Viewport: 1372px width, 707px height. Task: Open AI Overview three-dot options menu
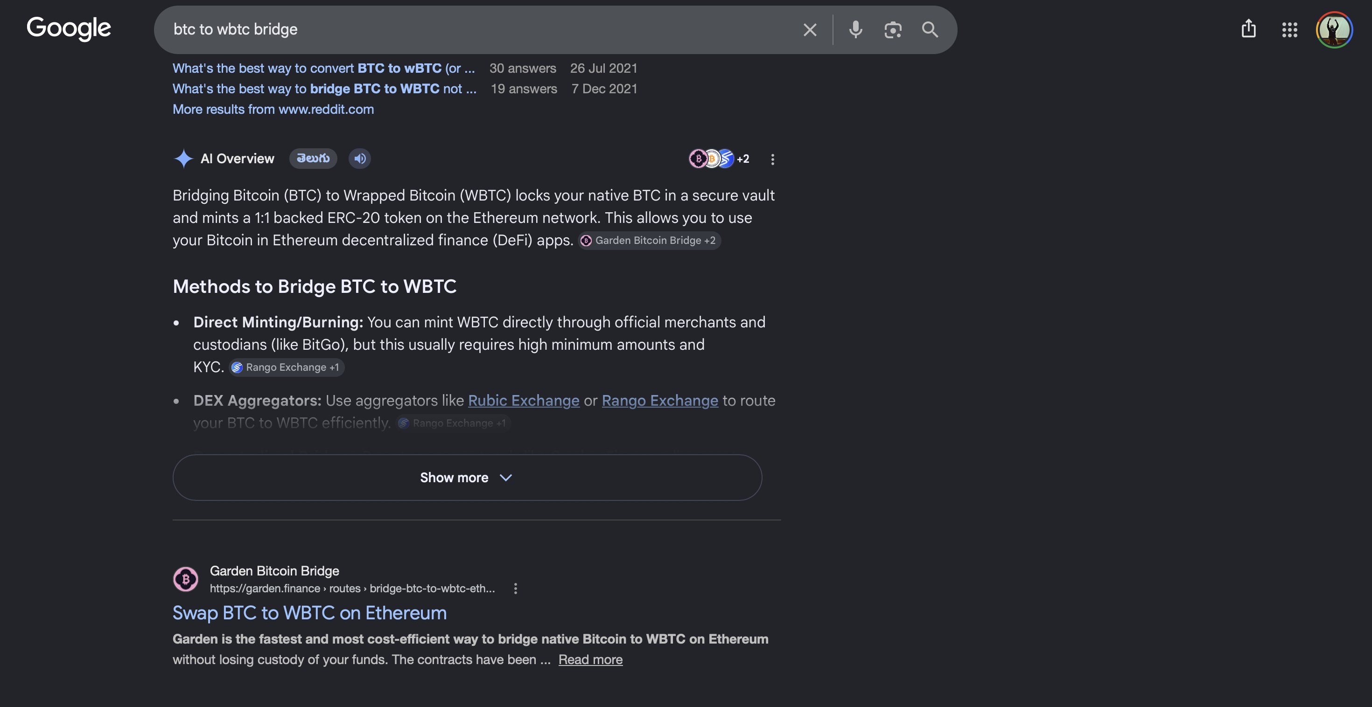(772, 159)
